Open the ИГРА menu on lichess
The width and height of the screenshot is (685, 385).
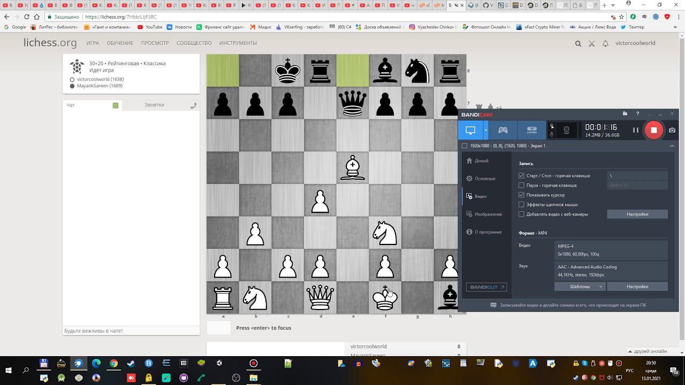point(93,43)
